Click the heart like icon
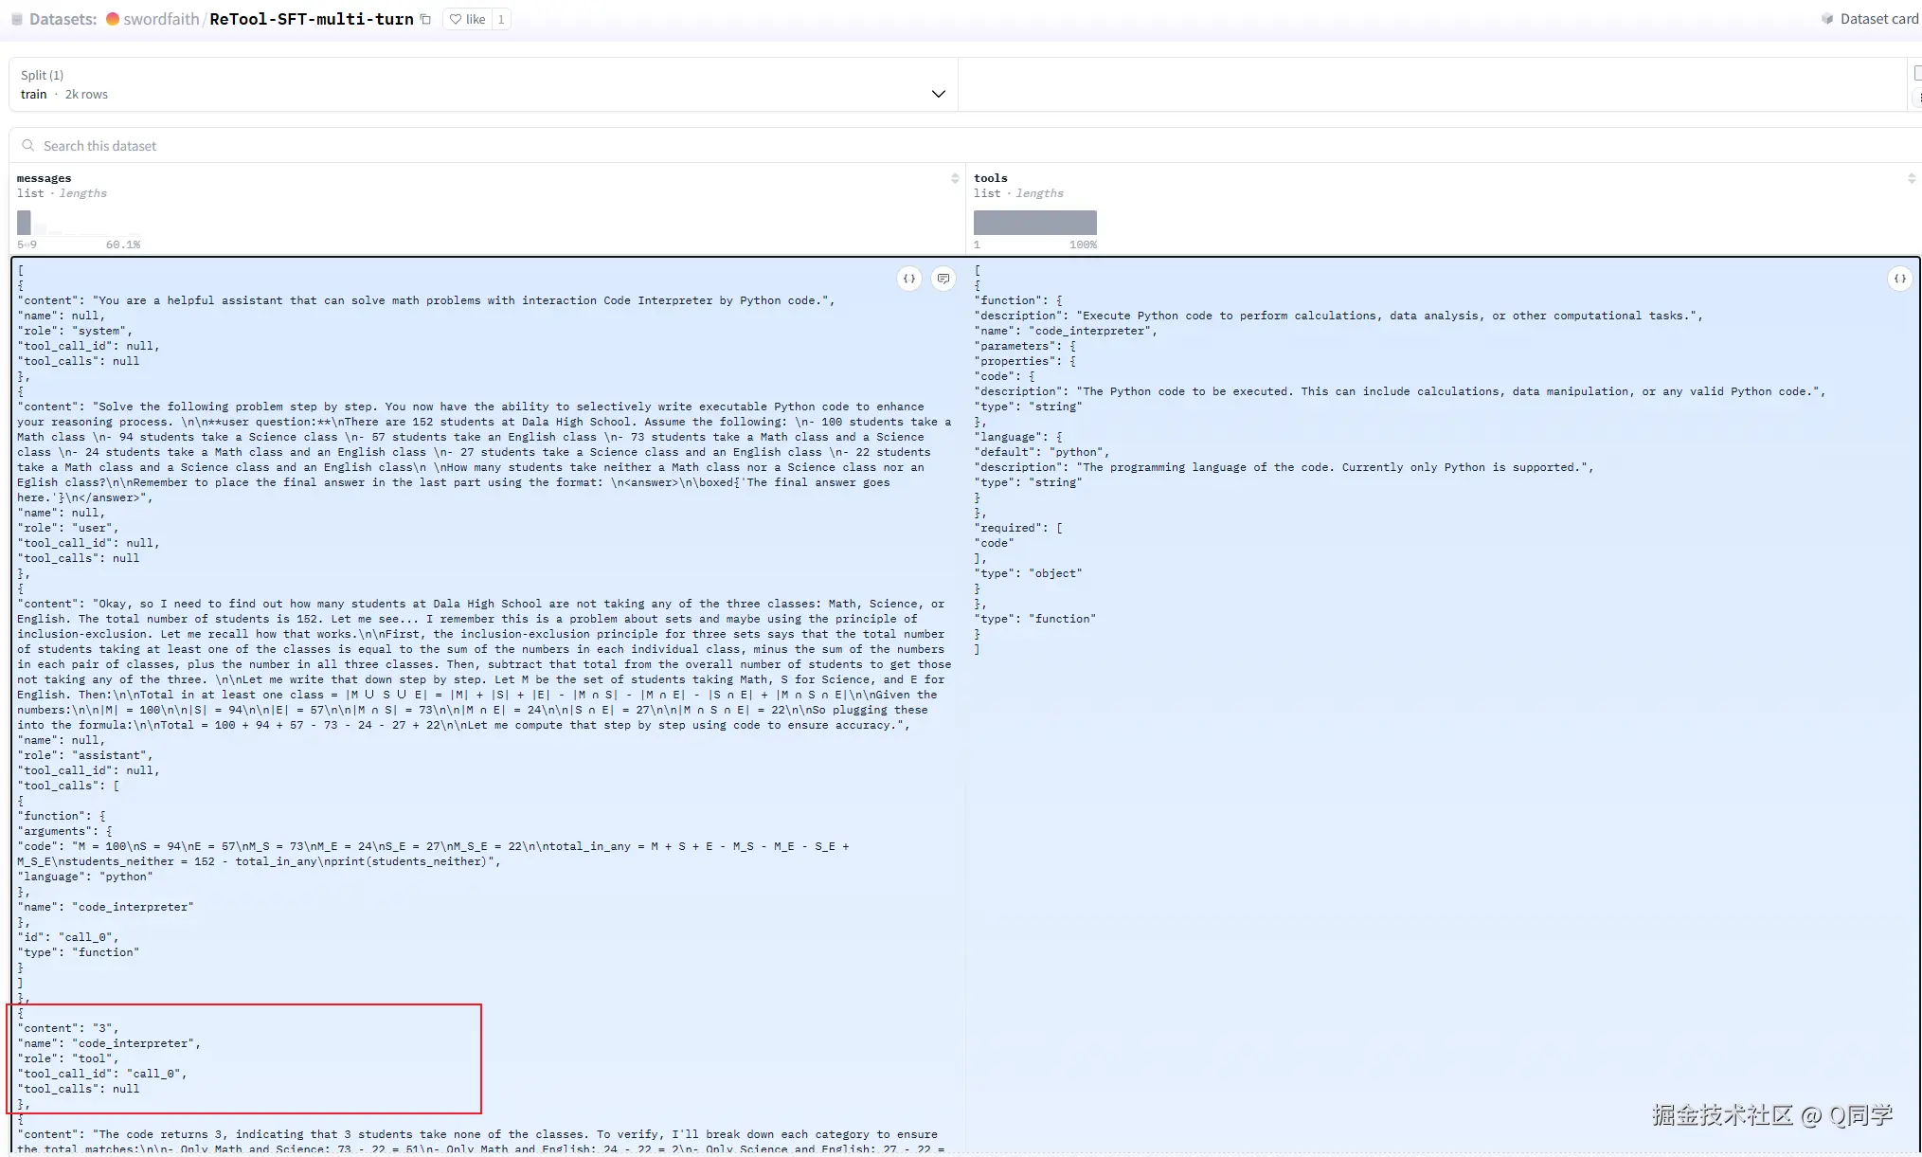Image resolution: width=1922 pixels, height=1157 pixels. pos(457,19)
